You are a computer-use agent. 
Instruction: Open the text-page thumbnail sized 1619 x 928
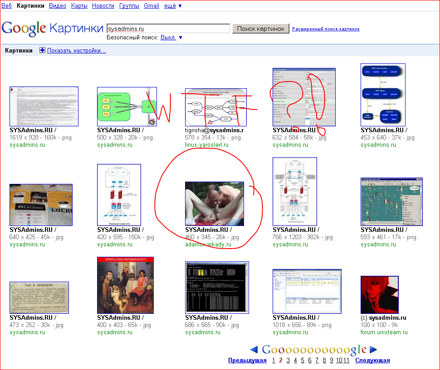pos(44,106)
